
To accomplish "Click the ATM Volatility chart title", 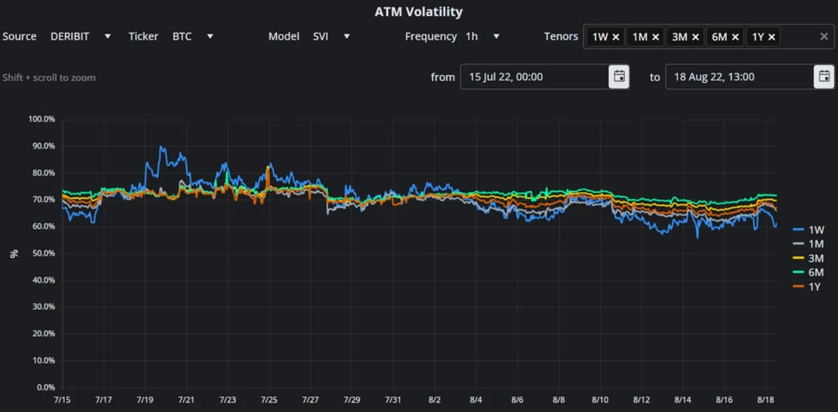I will (418, 12).
